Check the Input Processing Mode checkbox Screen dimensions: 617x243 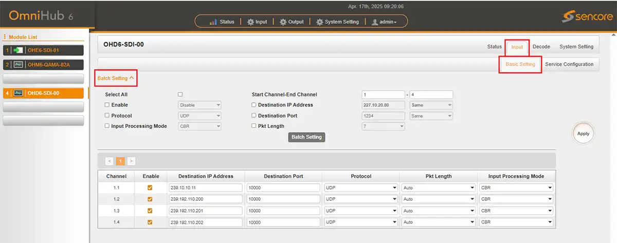(x=107, y=126)
